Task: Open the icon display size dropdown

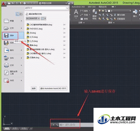Action: [43, 18]
